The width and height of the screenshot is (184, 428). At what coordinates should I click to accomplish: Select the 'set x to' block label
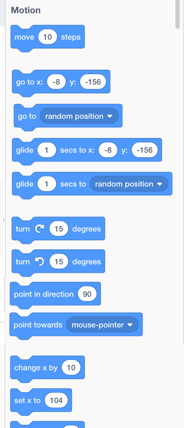[x=27, y=400]
